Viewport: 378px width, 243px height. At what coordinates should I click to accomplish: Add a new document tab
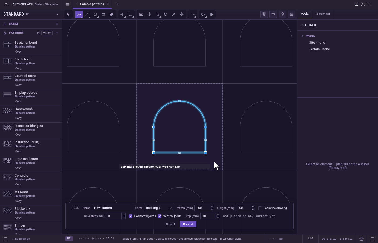click(x=117, y=4)
